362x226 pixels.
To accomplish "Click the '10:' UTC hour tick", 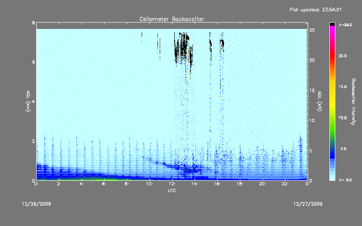I will coord(149,184).
